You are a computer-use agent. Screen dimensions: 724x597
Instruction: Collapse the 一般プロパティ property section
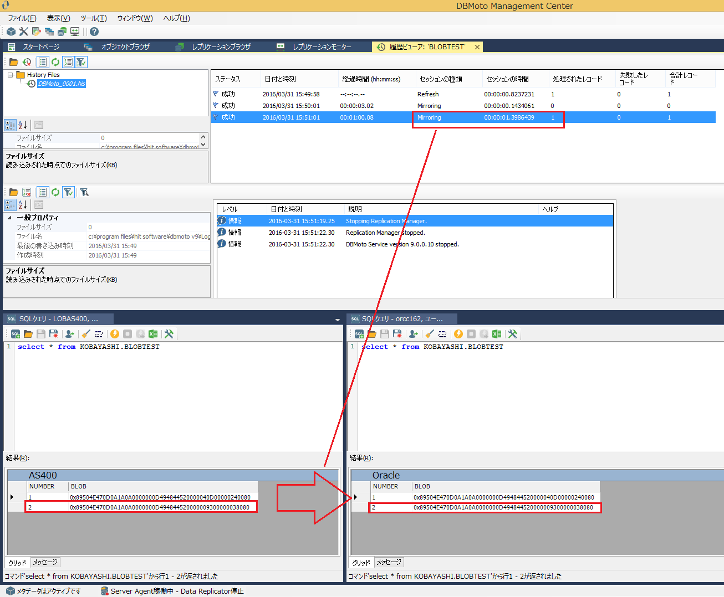9,218
